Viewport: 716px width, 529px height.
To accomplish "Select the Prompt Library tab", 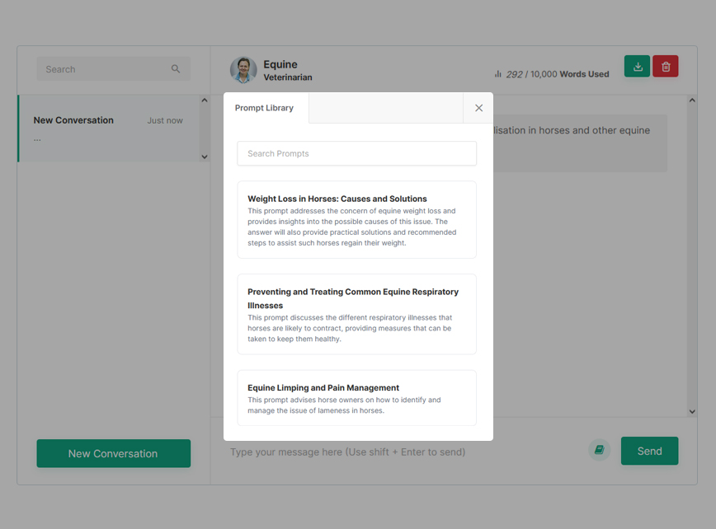I will (x=265, y=108).
